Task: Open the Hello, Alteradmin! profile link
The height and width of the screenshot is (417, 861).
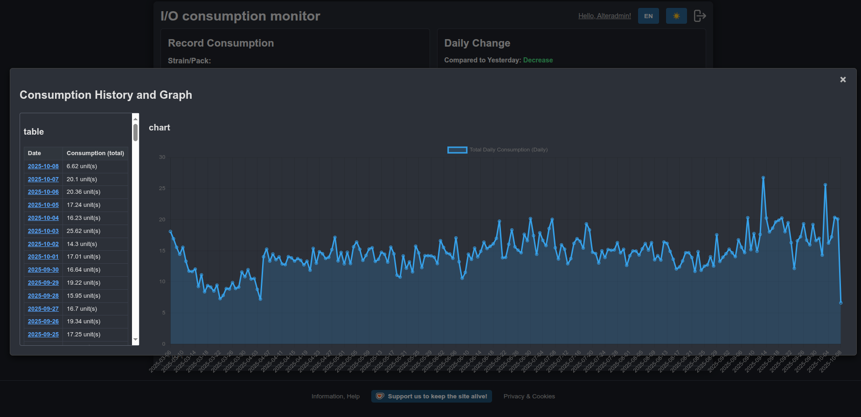Action: 604,16
